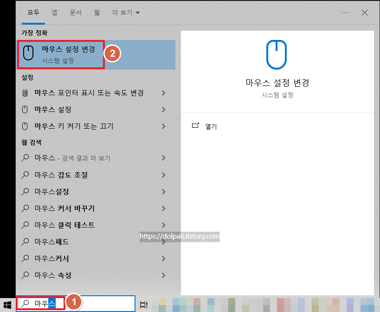The image size is (380, 312).
Task: Switch to the 웹 tab
Action: click(x=97, y=13)
